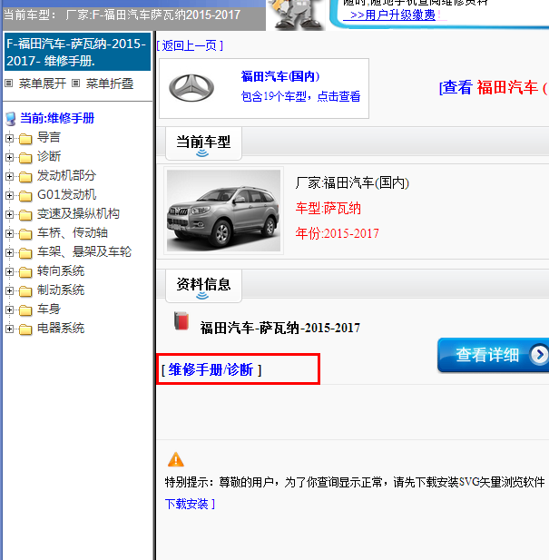Click the orange warning triangle icon
549x560 pixels.
[x=176, y=459]
